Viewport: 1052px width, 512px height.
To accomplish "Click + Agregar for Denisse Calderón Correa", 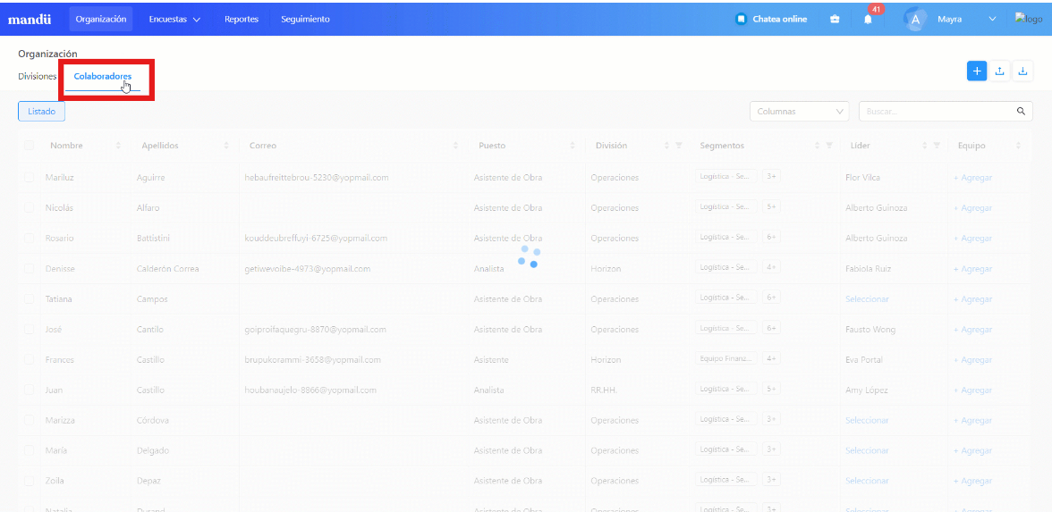I will pyautogui.click(x=972, y=269).
